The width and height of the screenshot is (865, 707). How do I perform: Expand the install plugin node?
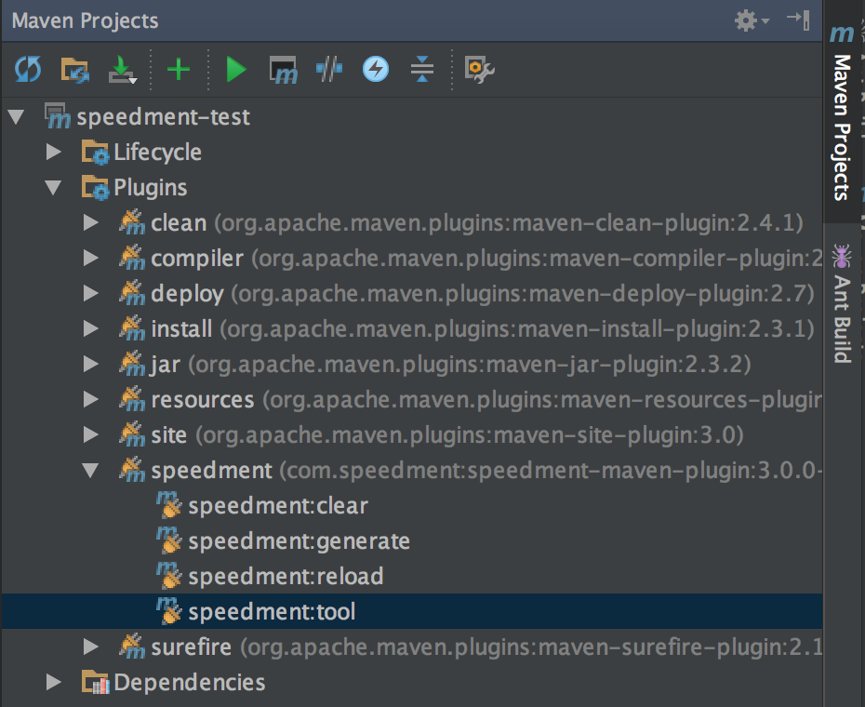click(x=91, y=328)
